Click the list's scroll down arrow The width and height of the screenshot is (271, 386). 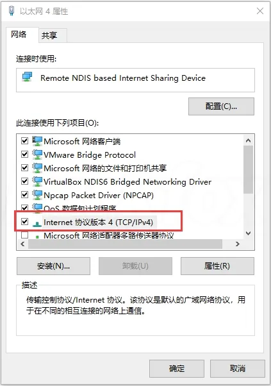[x=249, y=233]
